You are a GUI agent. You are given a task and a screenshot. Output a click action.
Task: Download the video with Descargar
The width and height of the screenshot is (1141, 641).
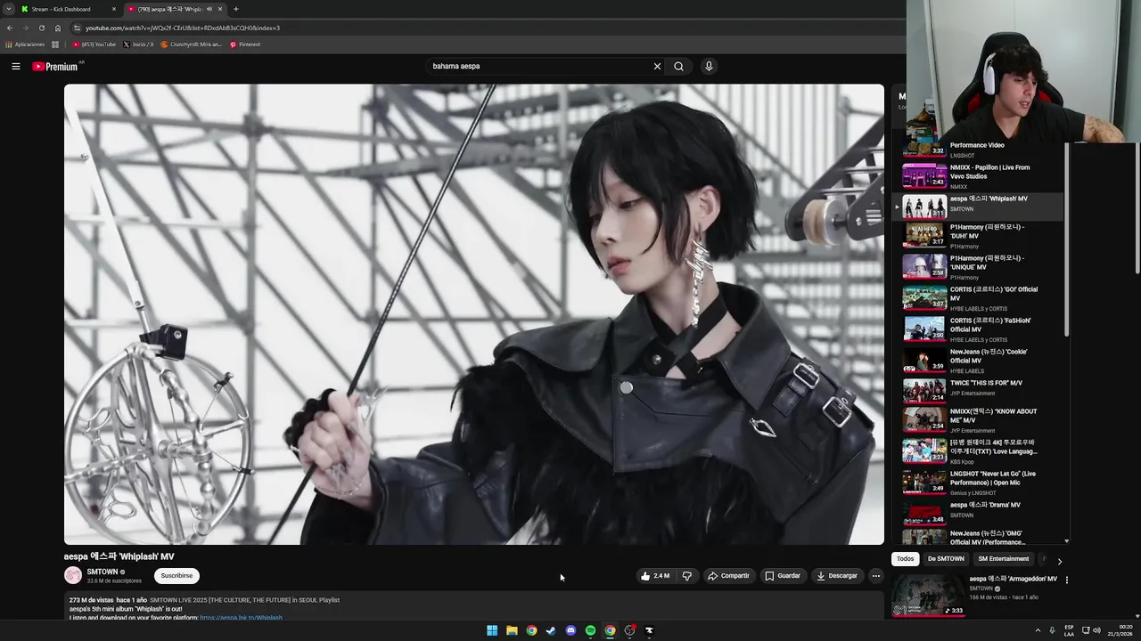(x=837, y=576)
